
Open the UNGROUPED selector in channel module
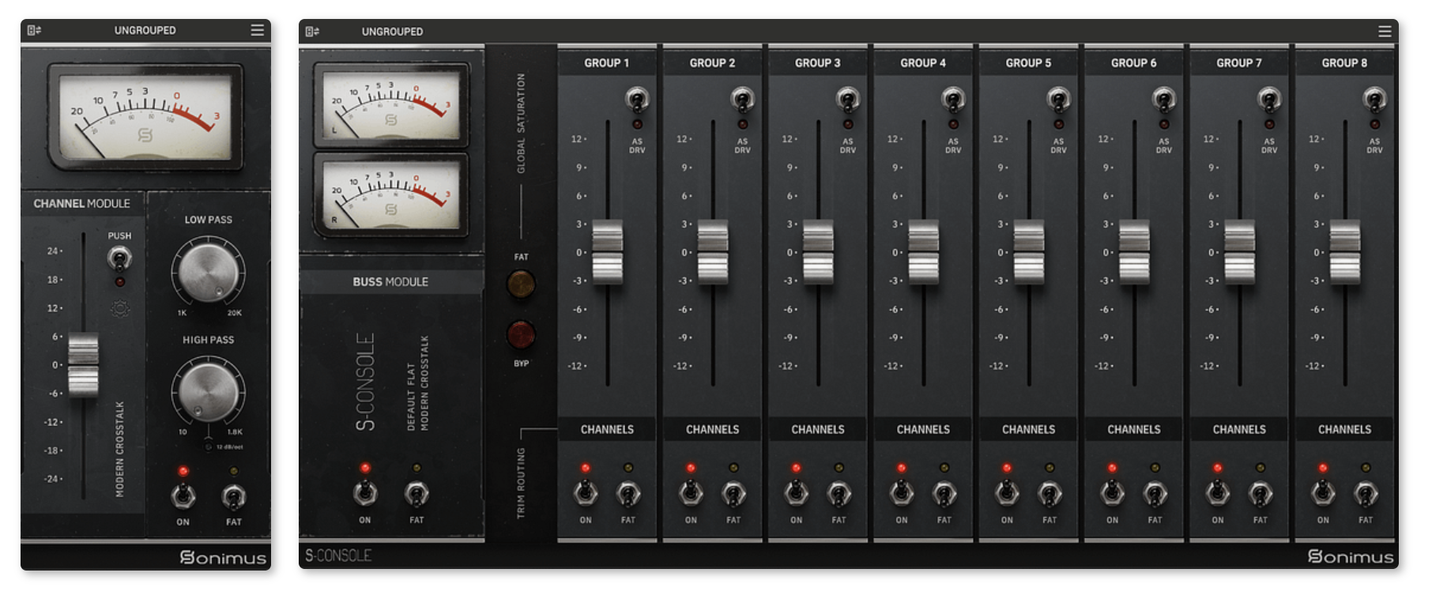145,30
